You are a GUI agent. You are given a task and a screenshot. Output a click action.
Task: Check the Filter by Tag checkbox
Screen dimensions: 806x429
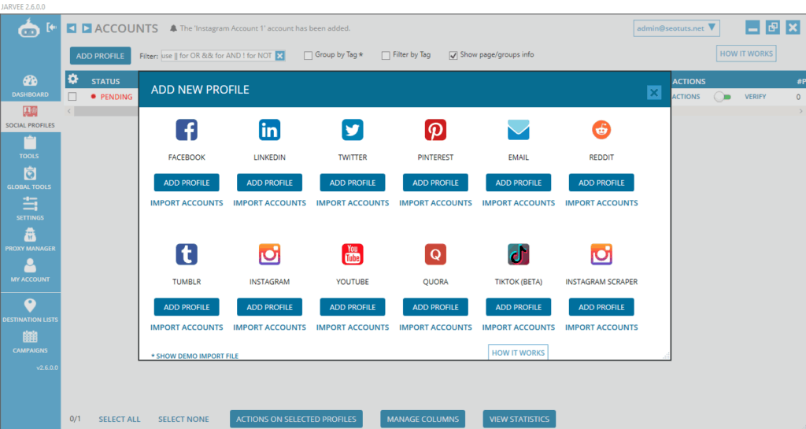click(x=386, y=55)
